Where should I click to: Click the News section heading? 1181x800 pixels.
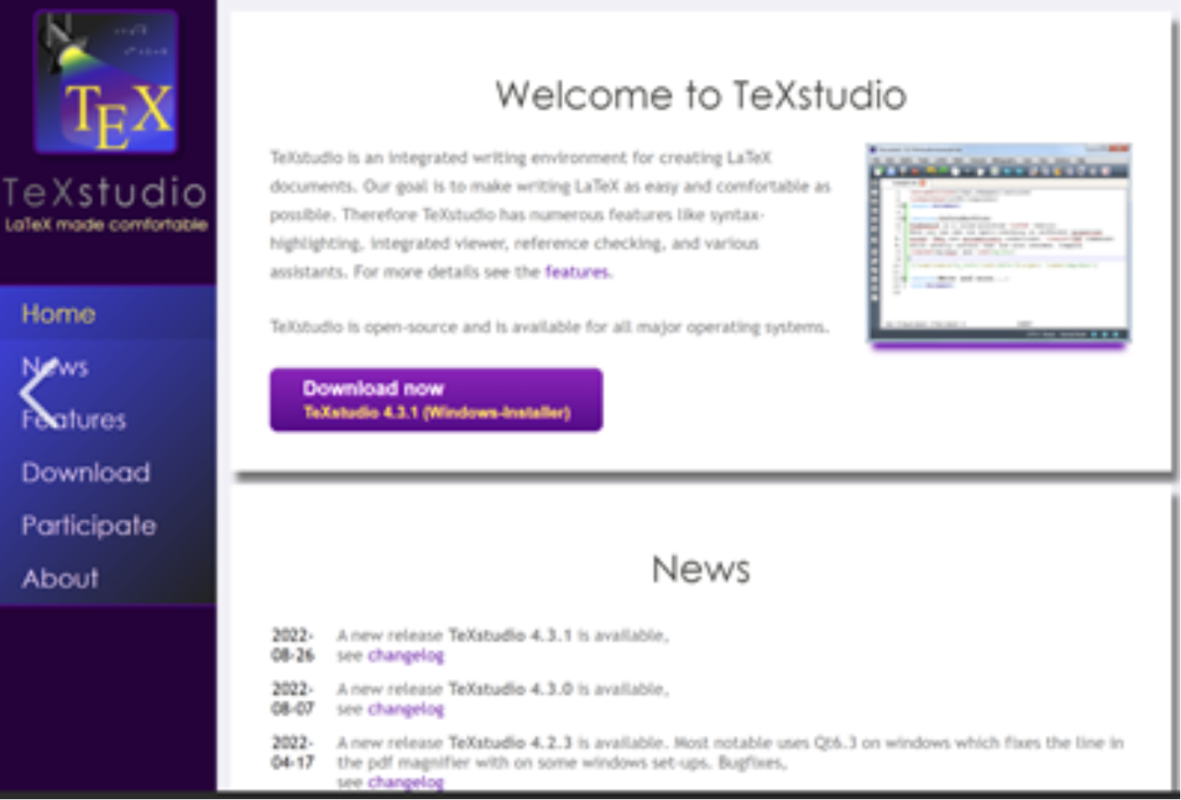[700, 569]
